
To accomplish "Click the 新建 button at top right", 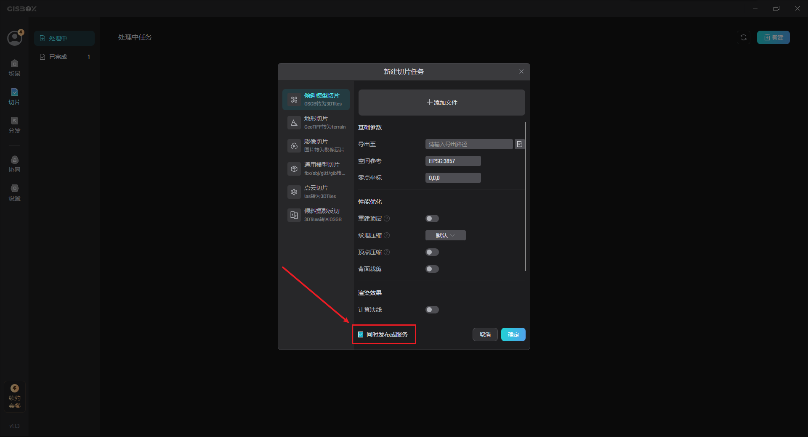I will point(773,37).
